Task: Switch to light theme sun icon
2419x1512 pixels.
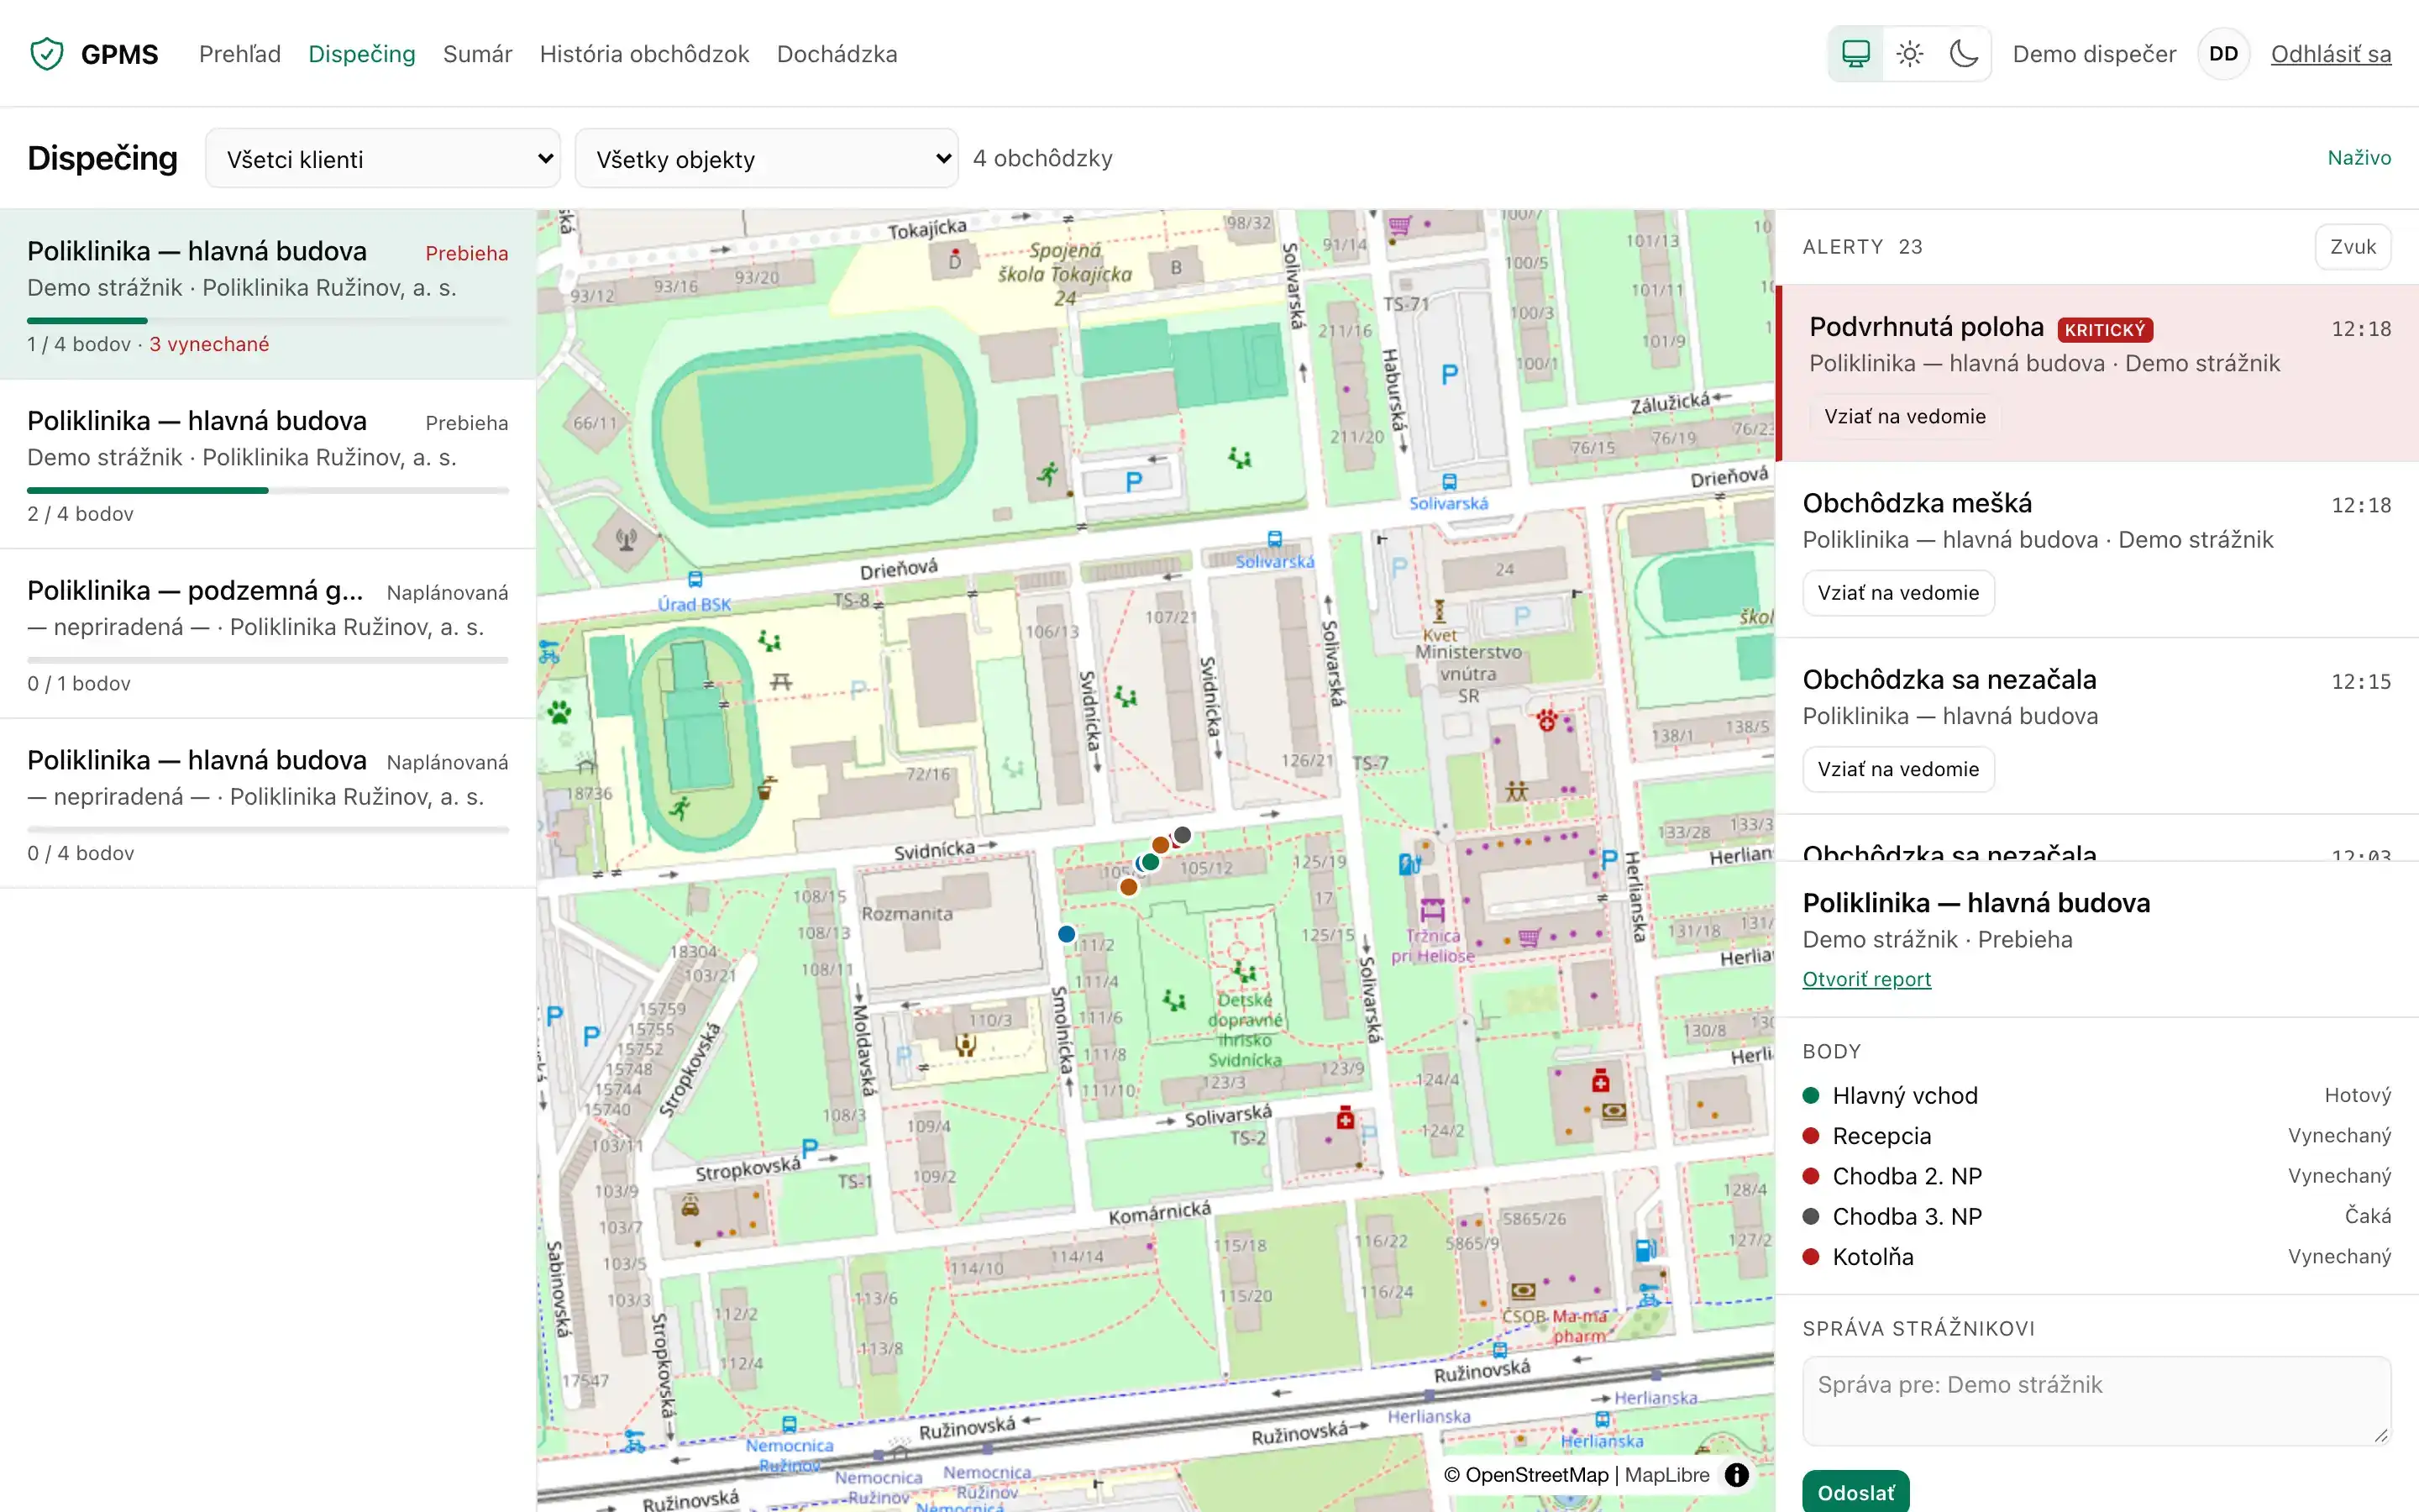Action: click(1909, 54)
